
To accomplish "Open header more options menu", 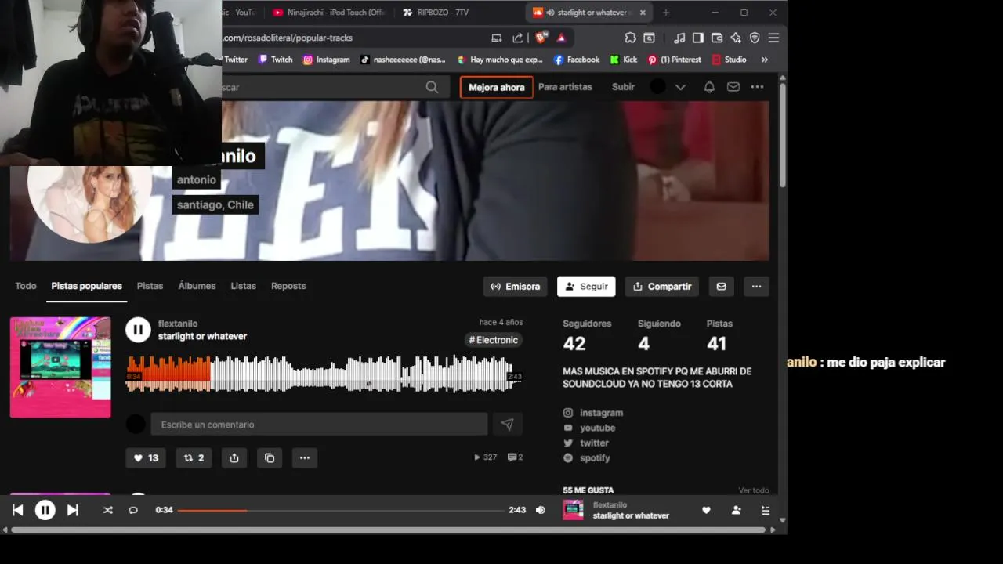I will click(757, 87).
